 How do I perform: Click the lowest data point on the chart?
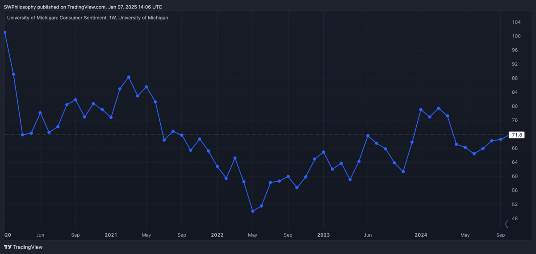pyautogui.click(x=253, y=211)
